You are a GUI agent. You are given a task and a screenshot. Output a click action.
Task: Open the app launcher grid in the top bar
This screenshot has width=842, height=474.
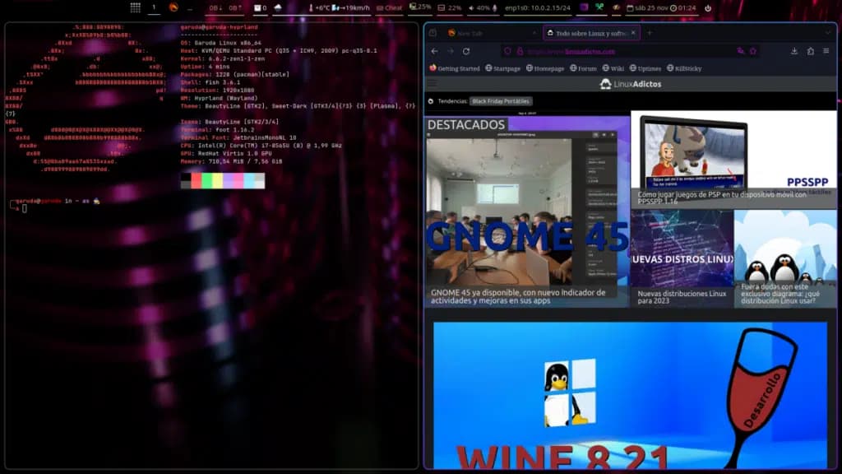coord(136,7)
